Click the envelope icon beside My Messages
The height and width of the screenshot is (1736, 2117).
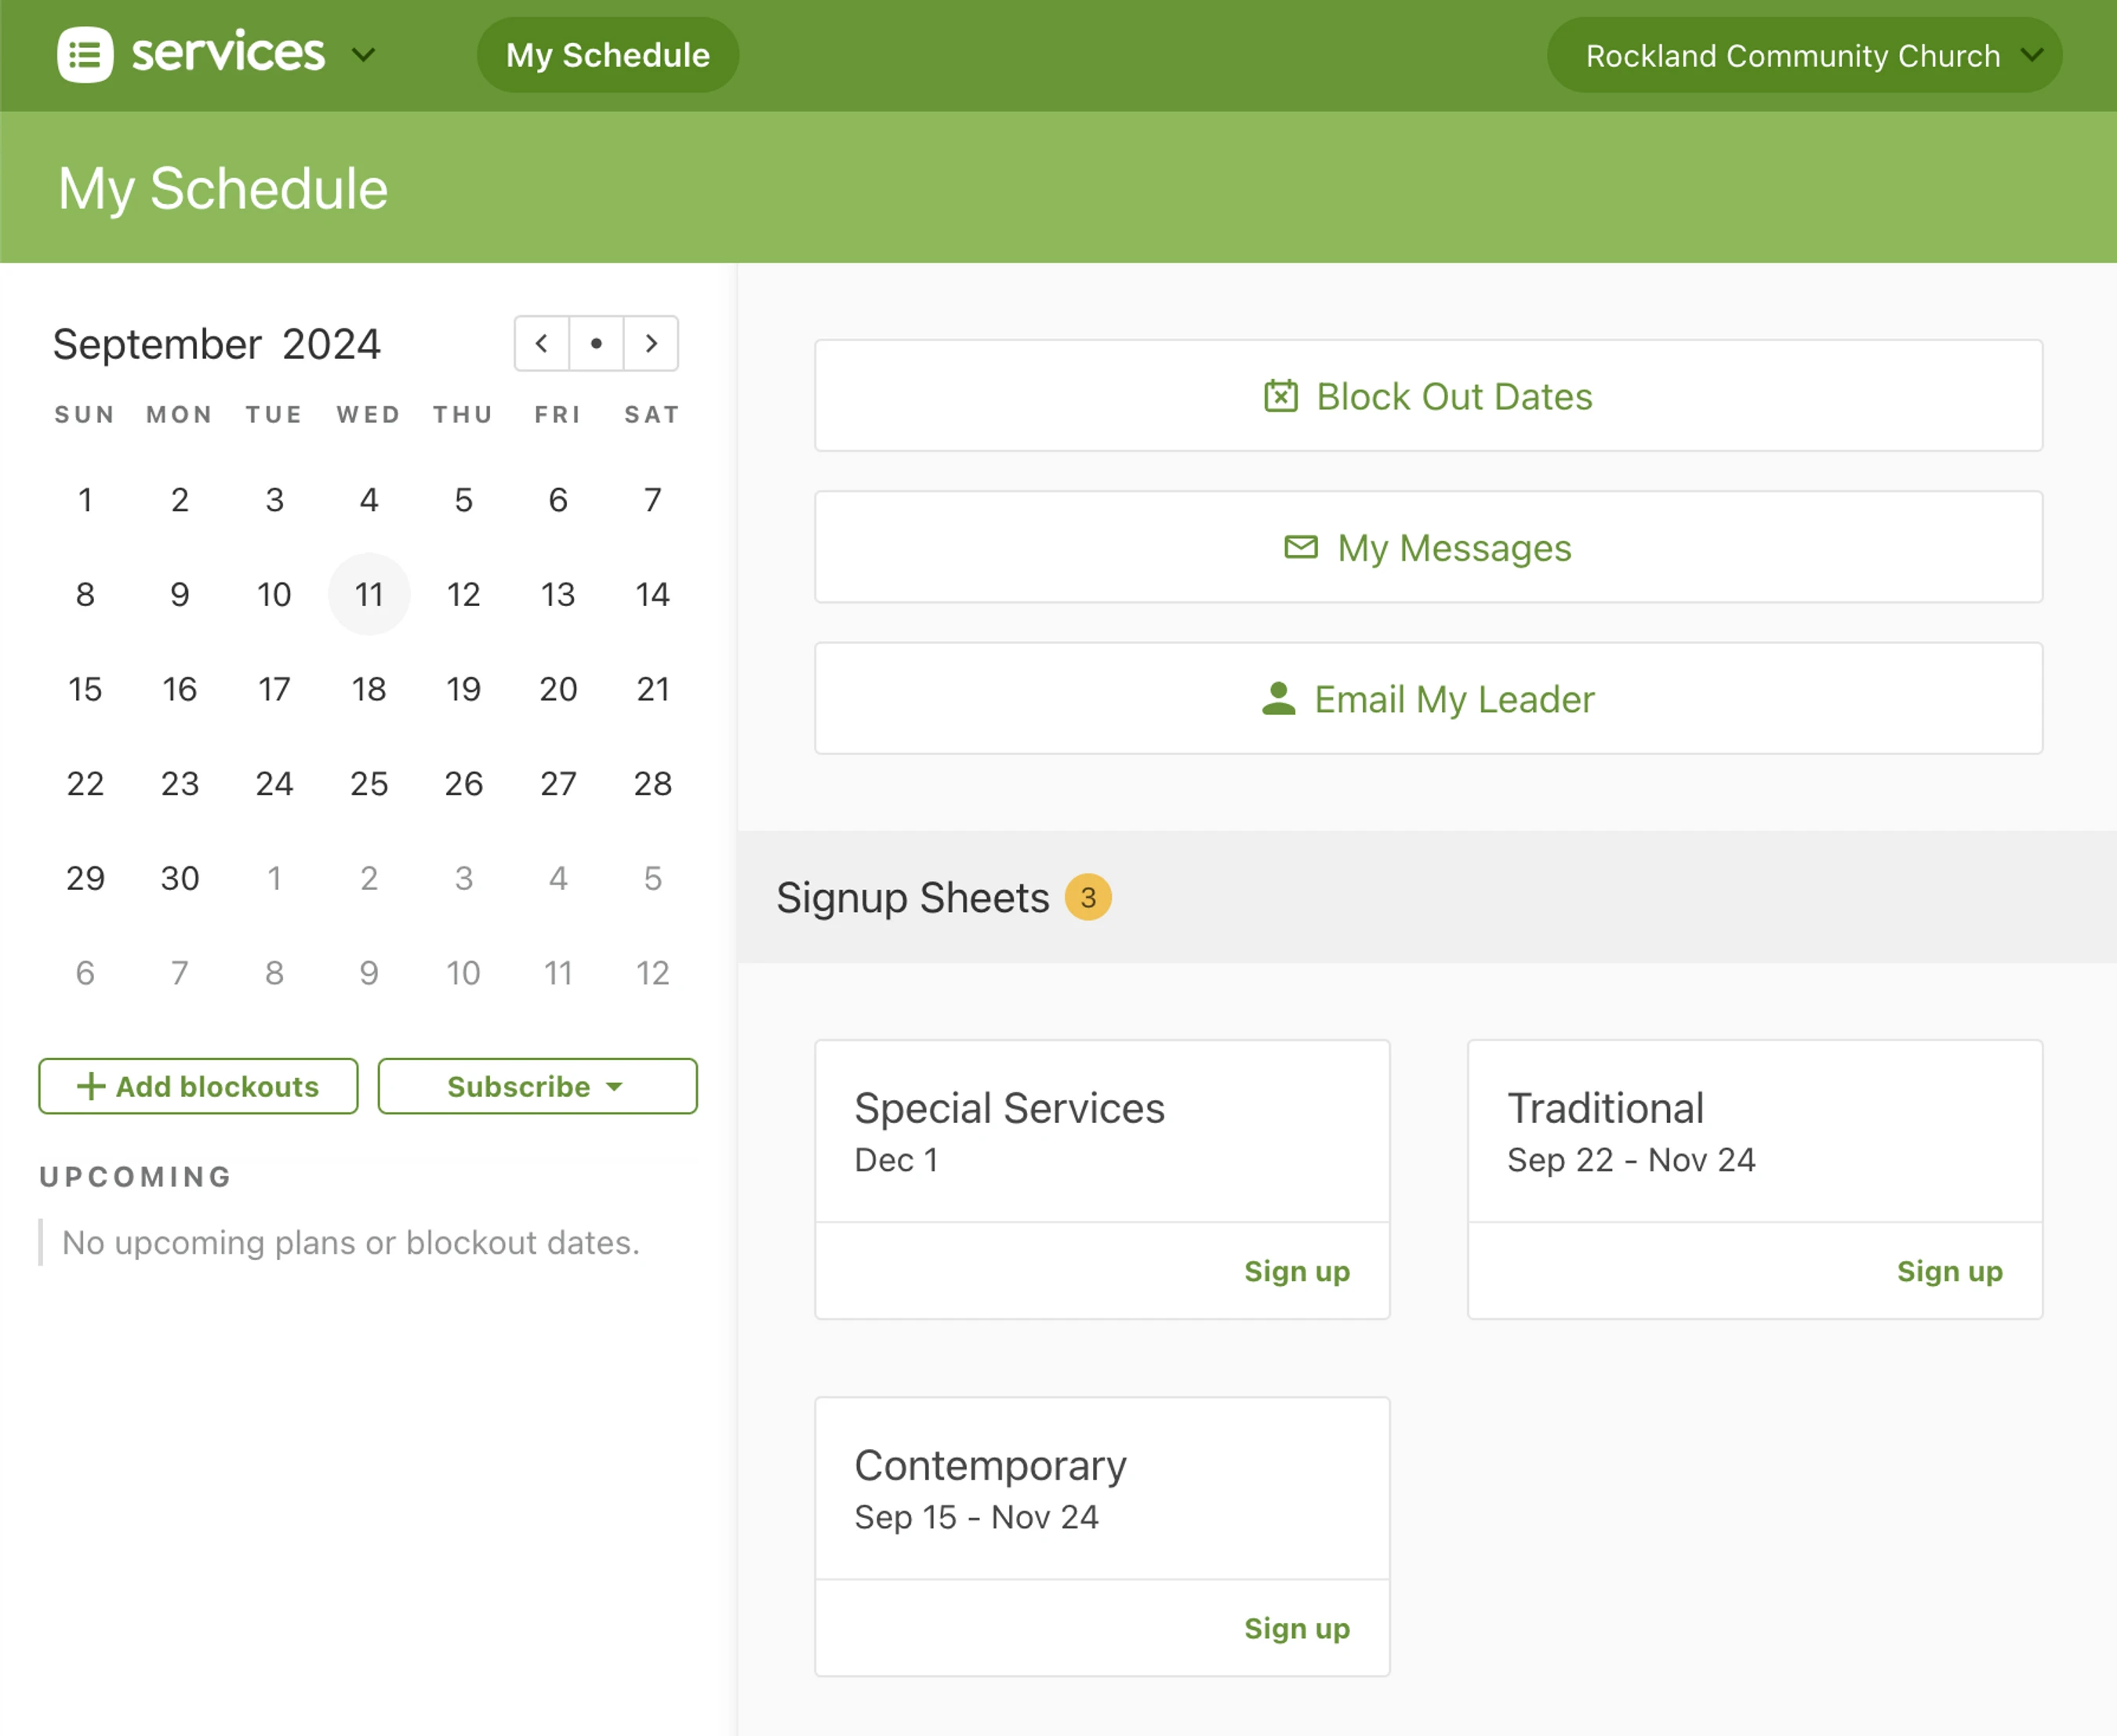click(1301, 547)
